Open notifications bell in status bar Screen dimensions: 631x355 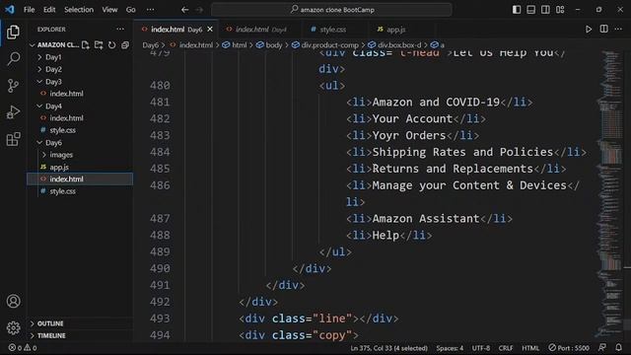pyautogui.click(x=618, y=347)
